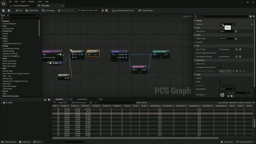Switch to the Attributes tab
256x144 pixels.
(59, 99)
